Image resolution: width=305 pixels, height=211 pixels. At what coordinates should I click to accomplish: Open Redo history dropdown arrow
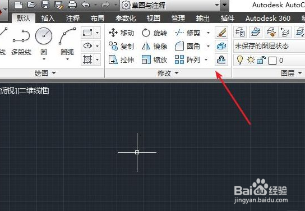point(115,4)
